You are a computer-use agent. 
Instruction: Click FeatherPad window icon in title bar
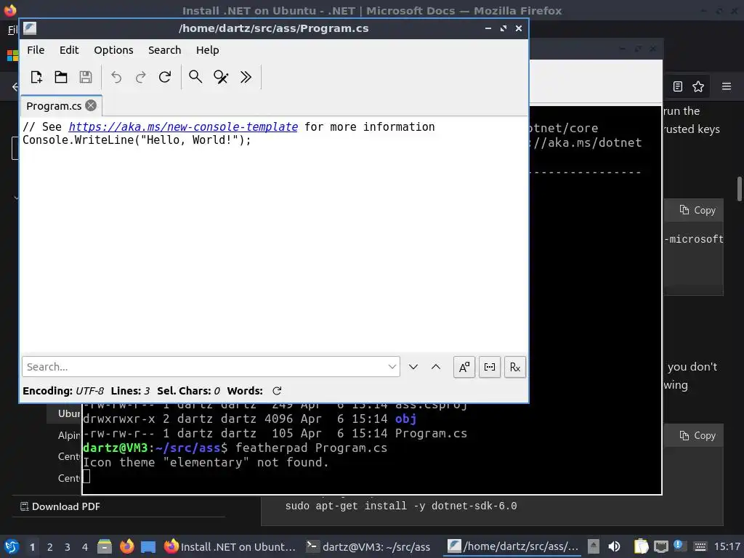pyautogui.click(x=30, y=28)
